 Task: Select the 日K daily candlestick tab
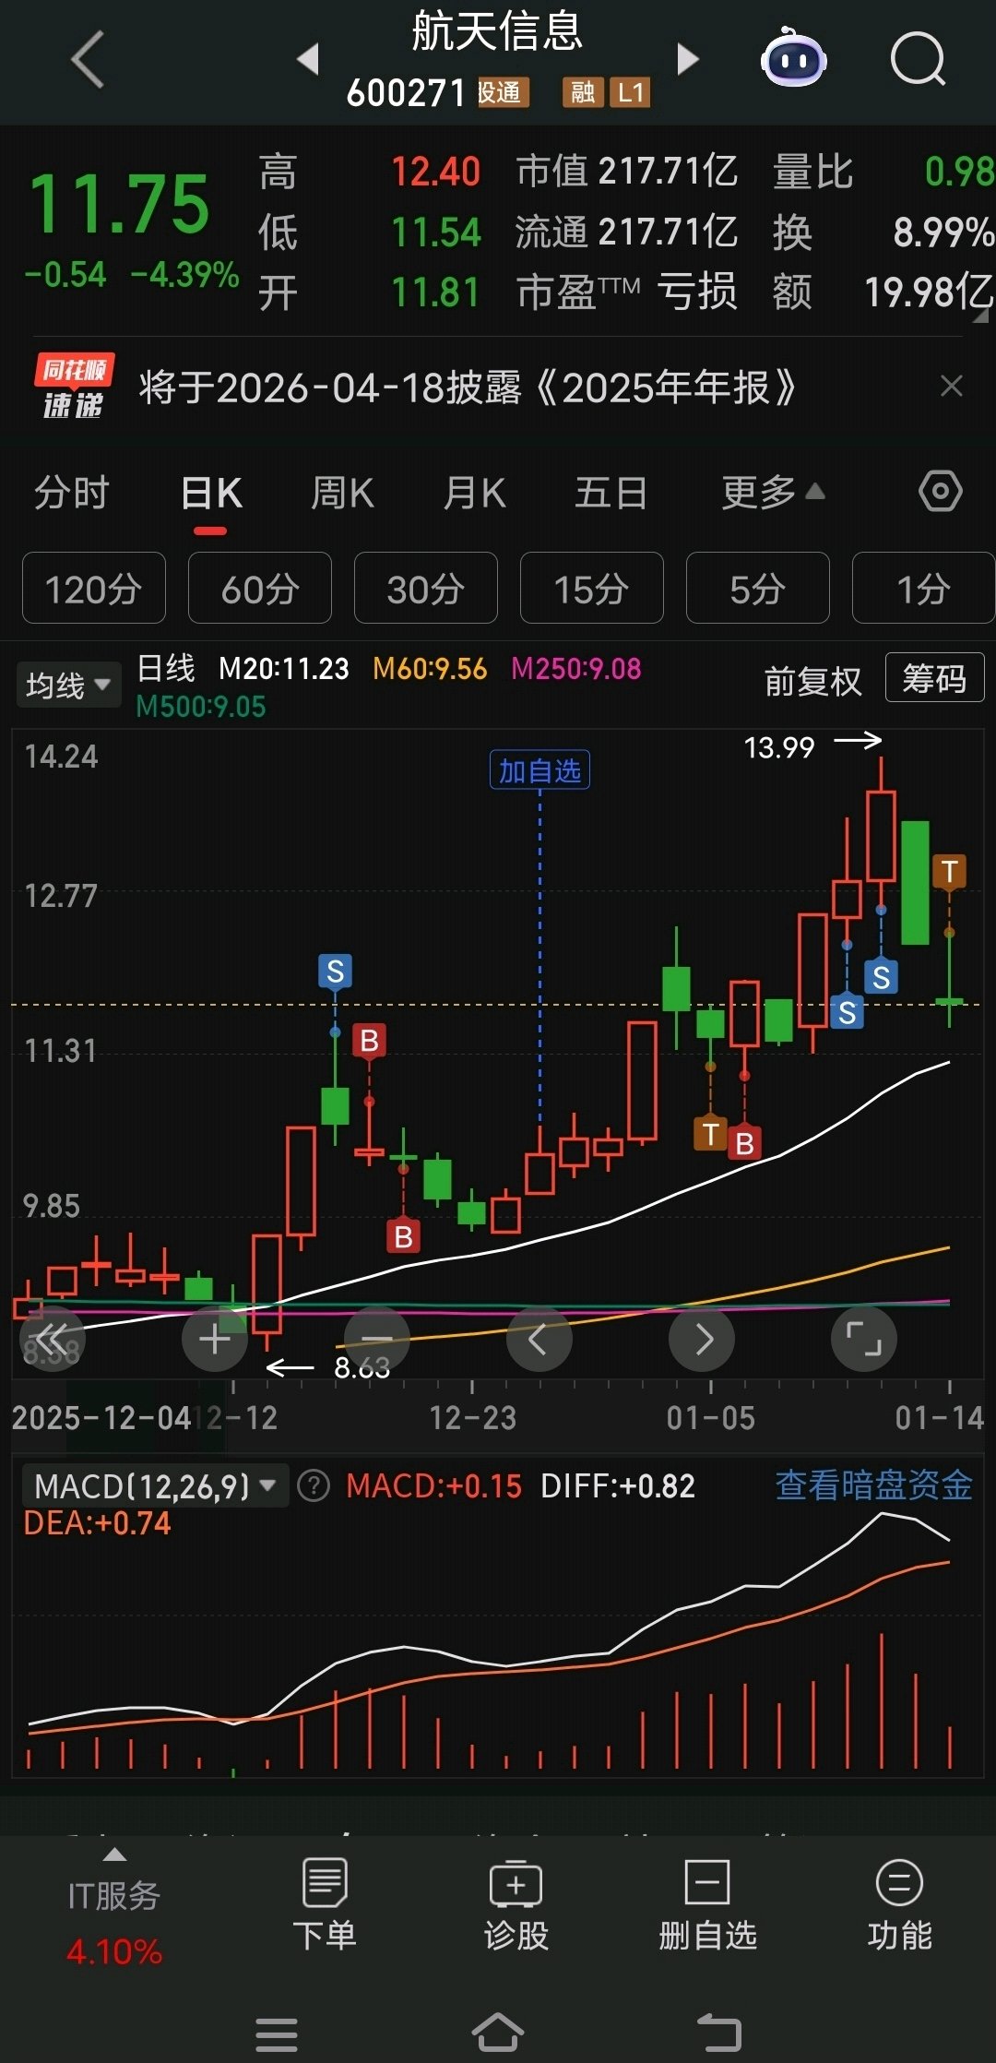[211, 493]
